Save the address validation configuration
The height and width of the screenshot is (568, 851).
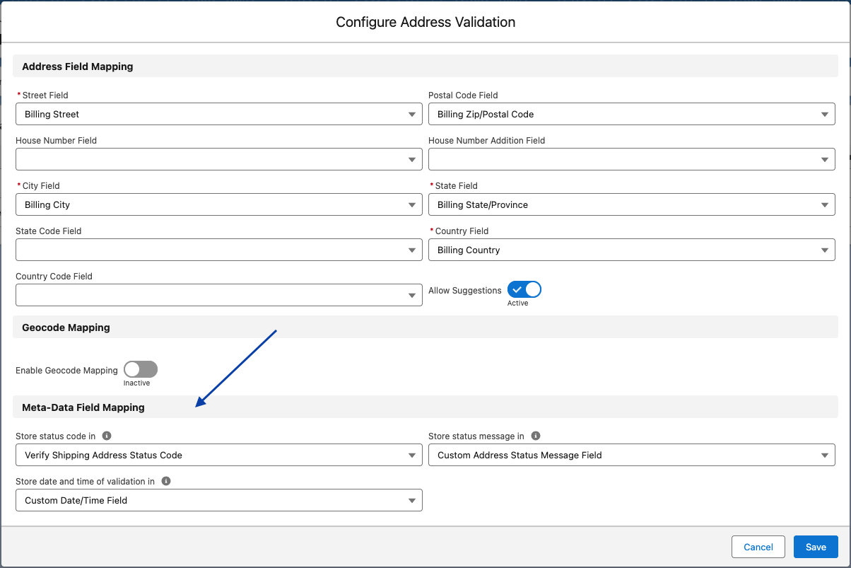pyautogui.click(x=816, y=547)
